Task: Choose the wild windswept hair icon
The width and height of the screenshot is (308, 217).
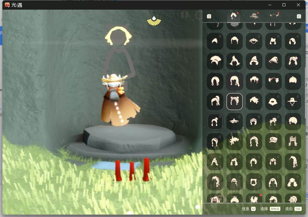Action: tap(235, 142)
